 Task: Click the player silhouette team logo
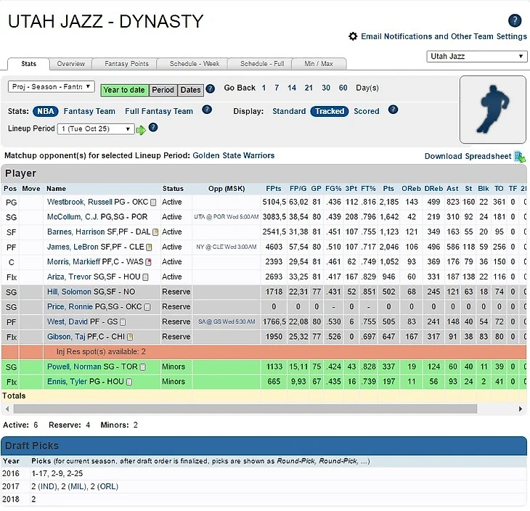coord(493,110)
